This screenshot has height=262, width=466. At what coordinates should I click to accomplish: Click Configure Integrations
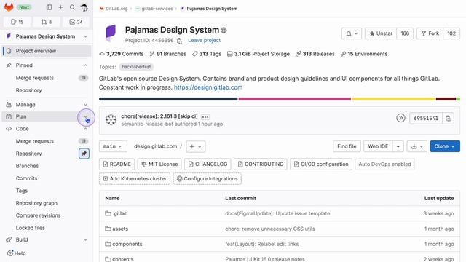click(x=207, y=179)
